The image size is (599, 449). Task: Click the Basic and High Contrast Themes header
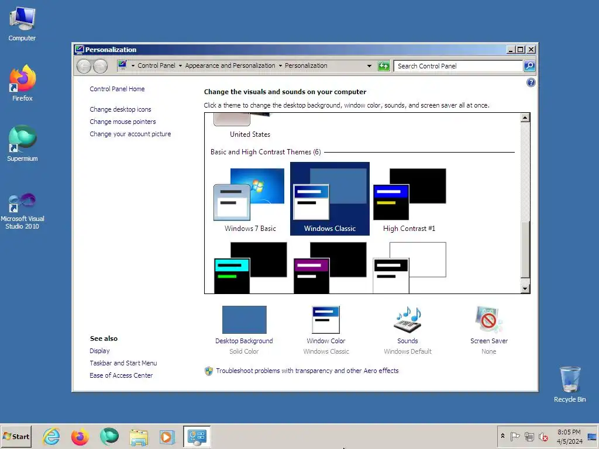point(266,152)
